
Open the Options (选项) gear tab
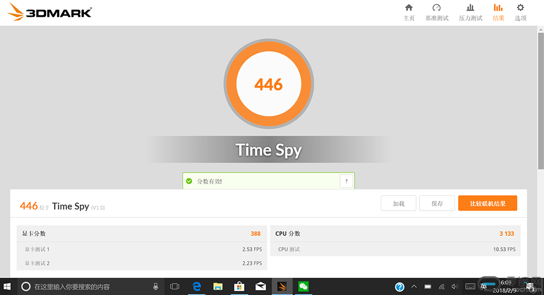(x=521, y=13)
